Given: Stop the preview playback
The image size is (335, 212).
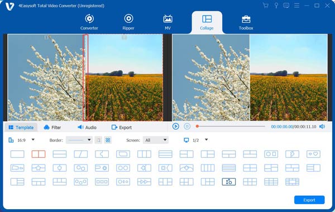Looking at the screenshot, I should pyautogui.click(x=187, y=127).
